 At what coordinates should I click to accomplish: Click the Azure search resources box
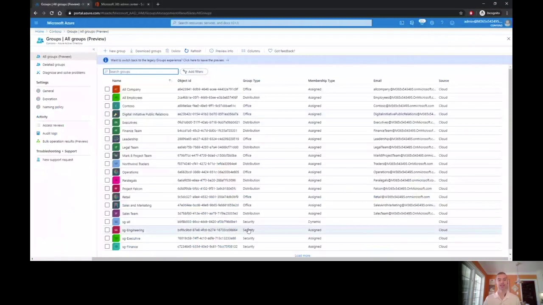click(271, 23)
